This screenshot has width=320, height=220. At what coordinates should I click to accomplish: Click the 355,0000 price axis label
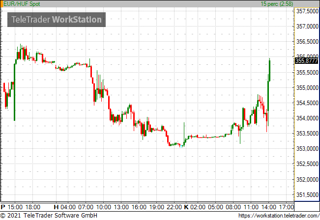(x=307, y=88)
